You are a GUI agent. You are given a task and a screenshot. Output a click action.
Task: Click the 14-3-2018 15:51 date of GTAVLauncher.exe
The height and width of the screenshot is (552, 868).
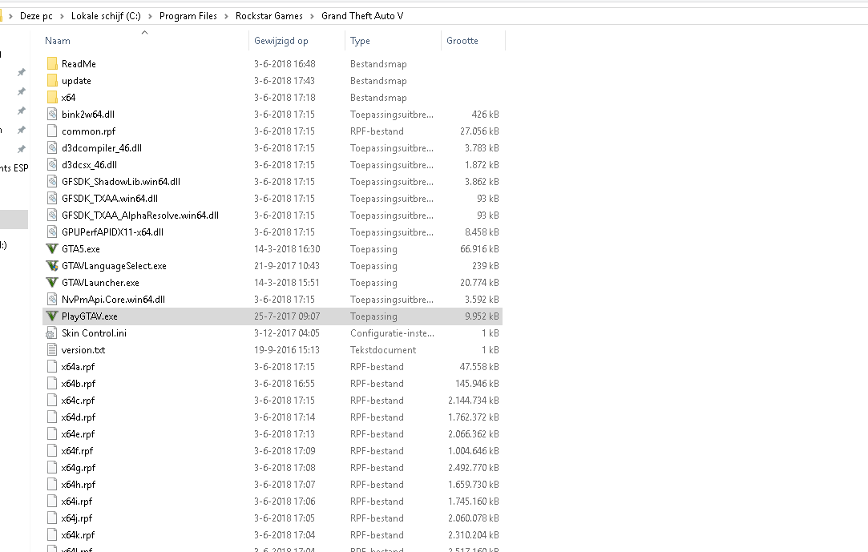[x=287, y=283]
